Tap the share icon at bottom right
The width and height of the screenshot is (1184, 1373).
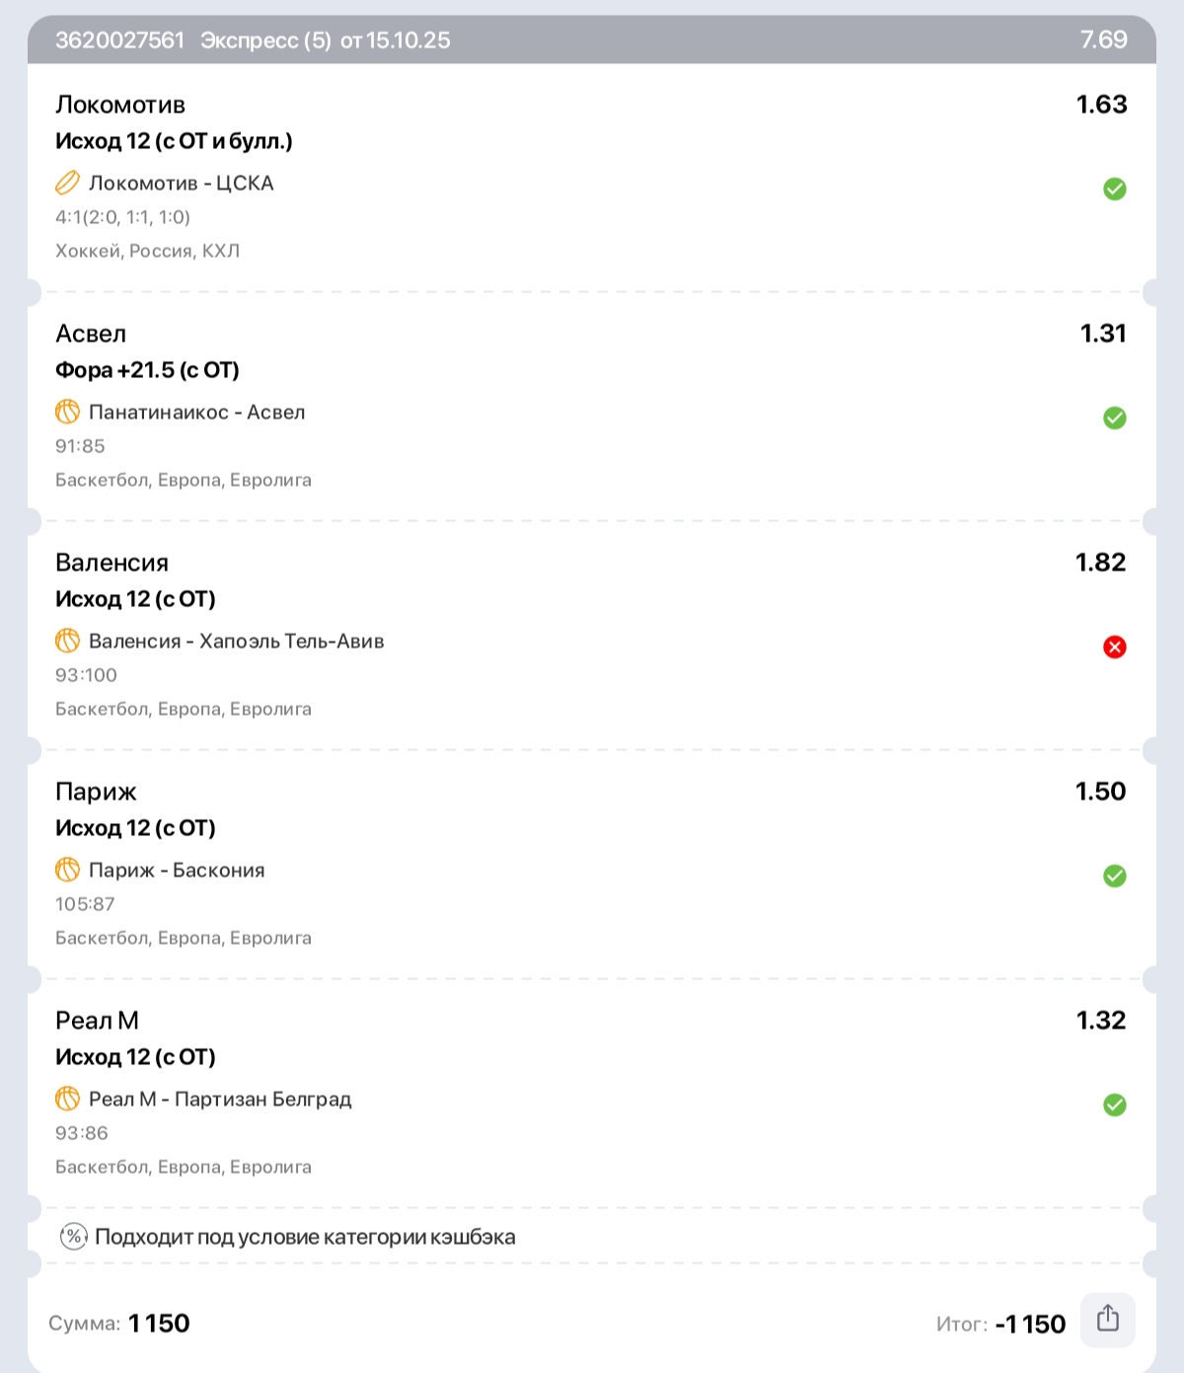tap(1108, 1319)
